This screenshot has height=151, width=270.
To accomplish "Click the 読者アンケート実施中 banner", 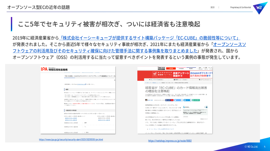I will pos(181,74).
